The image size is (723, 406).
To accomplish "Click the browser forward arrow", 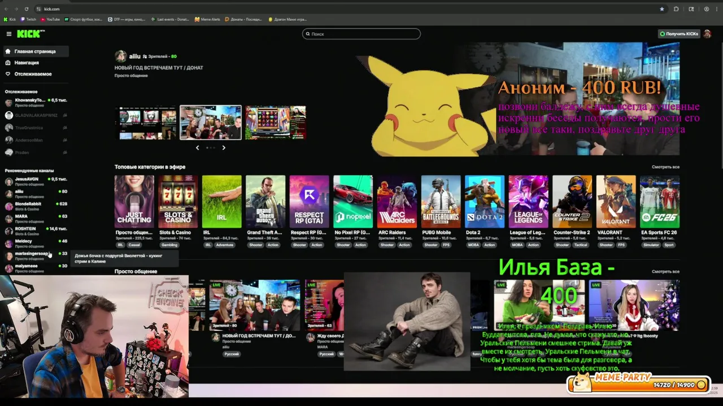I will 16,9.
